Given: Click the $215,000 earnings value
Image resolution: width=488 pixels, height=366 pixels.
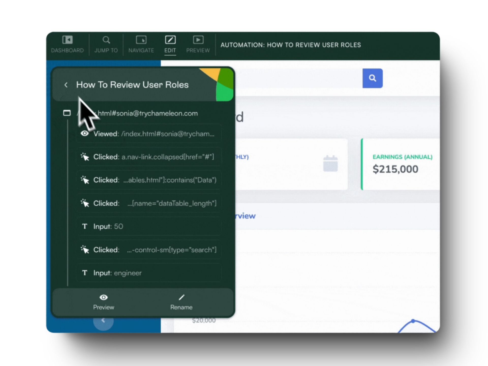Looking at the screenshot, I should point(395,169).
